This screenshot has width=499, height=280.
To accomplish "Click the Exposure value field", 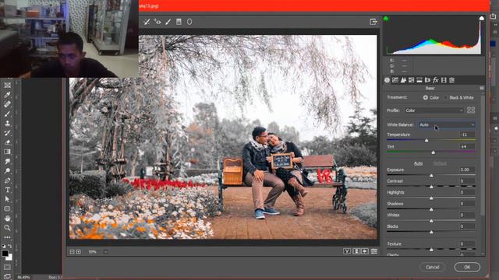I will coord(467,170).
